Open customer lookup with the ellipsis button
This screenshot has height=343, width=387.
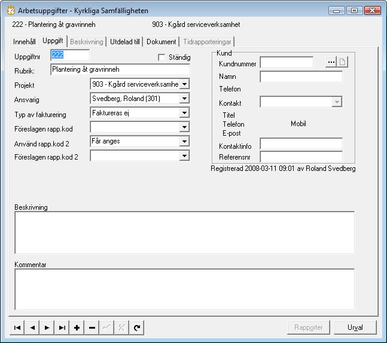(331, 62)
